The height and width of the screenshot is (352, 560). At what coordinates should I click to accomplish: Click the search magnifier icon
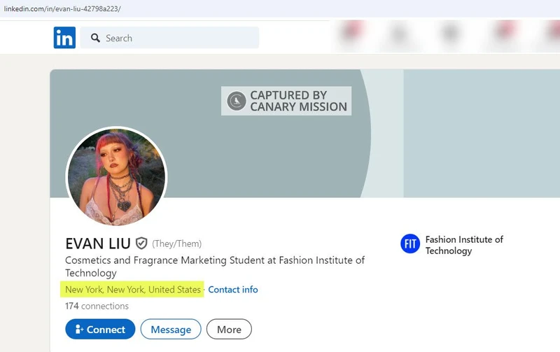(x=95, y=38)
